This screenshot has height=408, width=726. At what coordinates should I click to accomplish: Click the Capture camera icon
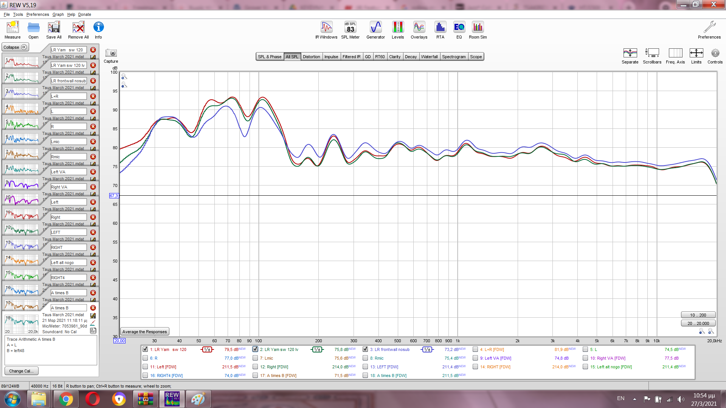(111, 53)
